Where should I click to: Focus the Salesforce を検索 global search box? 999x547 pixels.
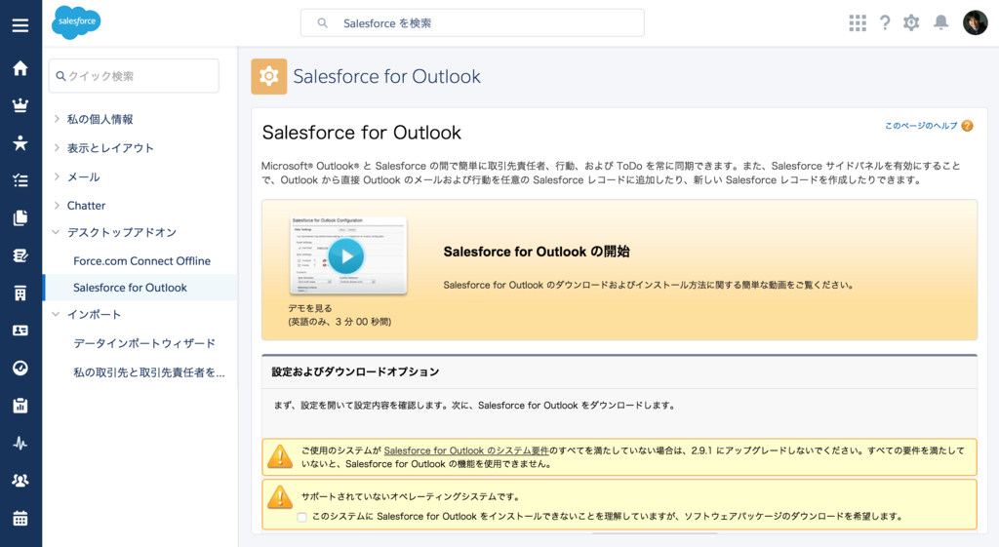click(472, 23)
